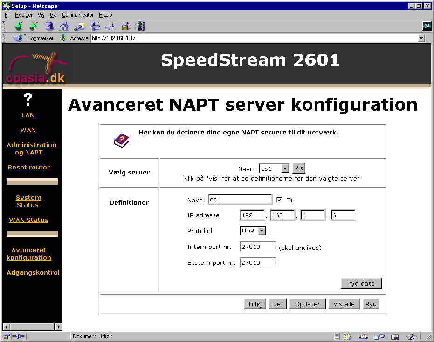Click the Search flashlight icon

(79, 26)
